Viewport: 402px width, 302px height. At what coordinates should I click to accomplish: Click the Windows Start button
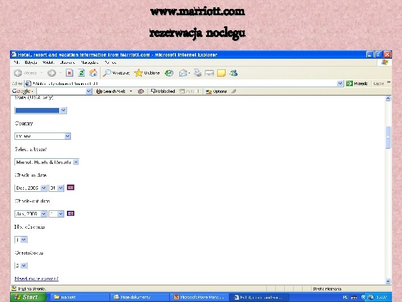click(x=26, y=297)
